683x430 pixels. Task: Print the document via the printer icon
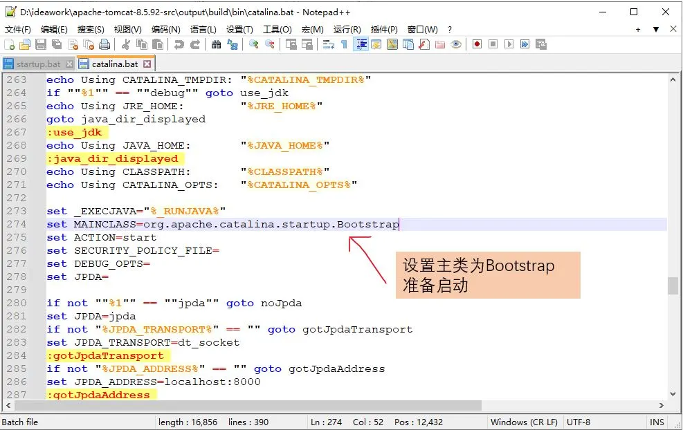tap(103, 44)
